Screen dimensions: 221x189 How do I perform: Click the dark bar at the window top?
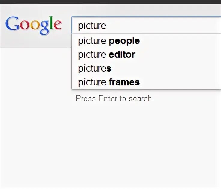(110, 2)
